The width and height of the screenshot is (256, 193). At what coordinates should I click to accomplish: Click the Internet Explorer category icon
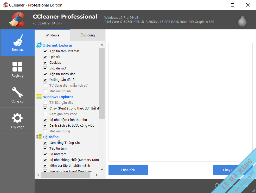(39, 45)
